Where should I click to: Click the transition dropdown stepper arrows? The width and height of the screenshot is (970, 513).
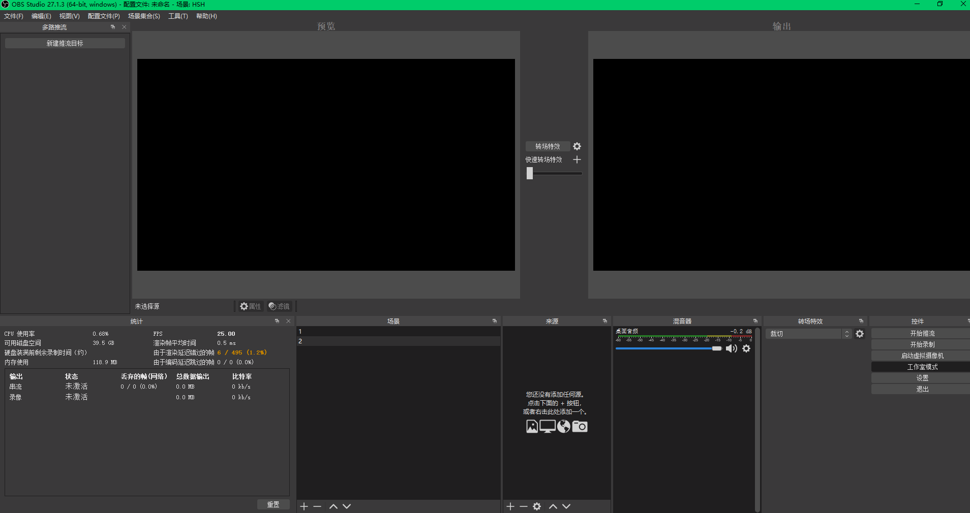[x=847, y=334]
